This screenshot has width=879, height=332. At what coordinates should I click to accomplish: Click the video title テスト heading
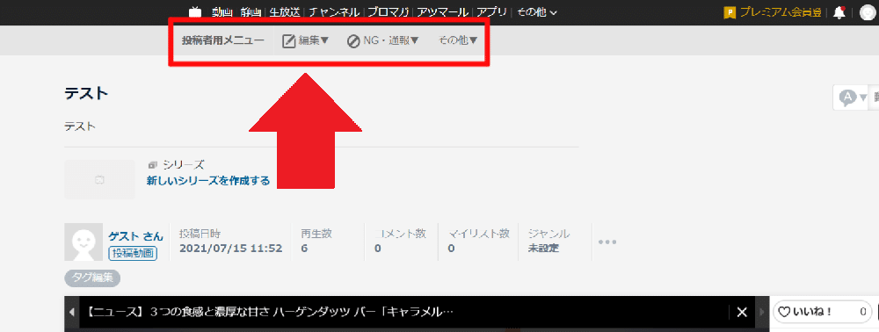click(86, 93)
